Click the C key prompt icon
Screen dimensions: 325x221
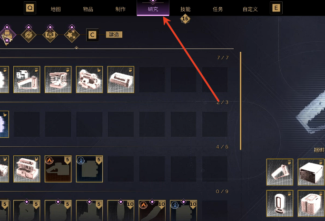(x=92, y=35)
